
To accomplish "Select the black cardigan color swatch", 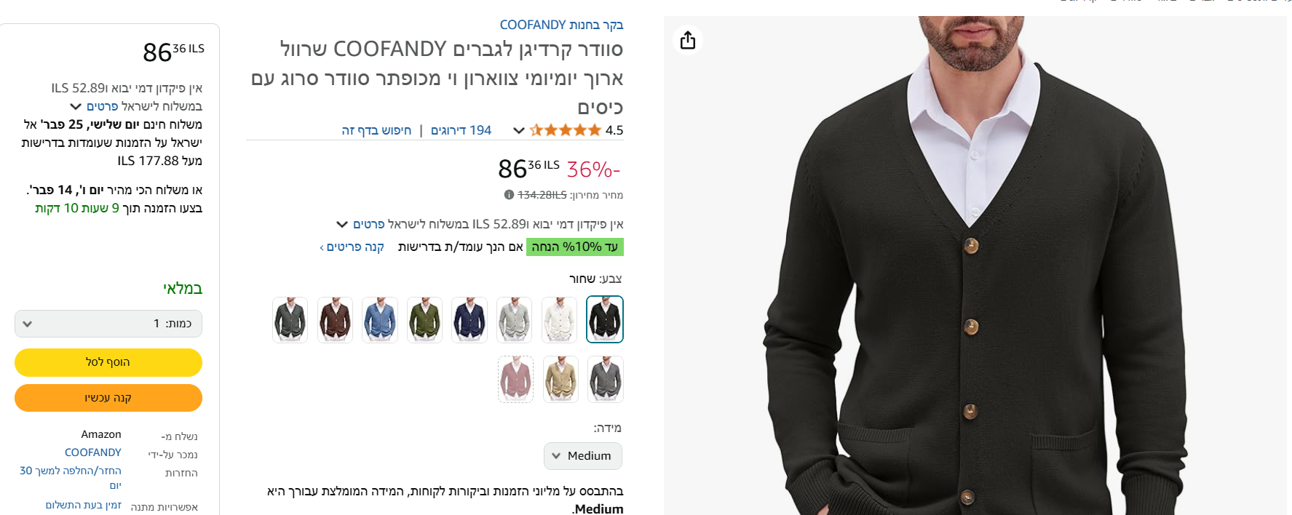I will (605, 319).
